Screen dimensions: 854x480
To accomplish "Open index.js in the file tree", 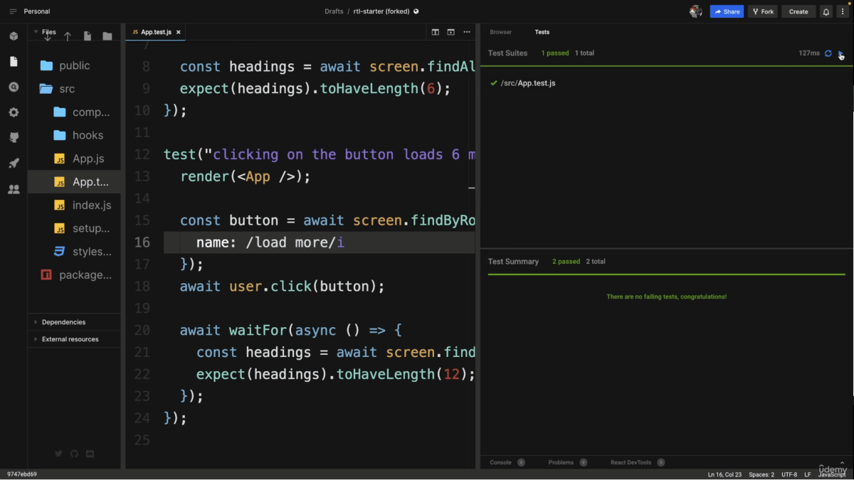I will (x=92, y=206).
